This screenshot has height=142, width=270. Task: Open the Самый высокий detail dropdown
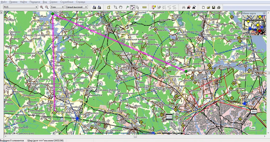tap(76, 7)
